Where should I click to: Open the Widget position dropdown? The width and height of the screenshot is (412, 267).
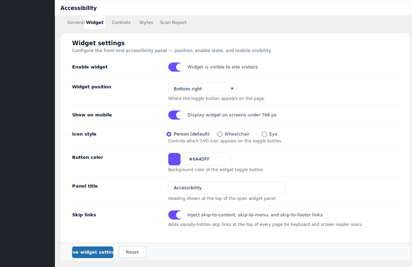(x=203, y=89)
